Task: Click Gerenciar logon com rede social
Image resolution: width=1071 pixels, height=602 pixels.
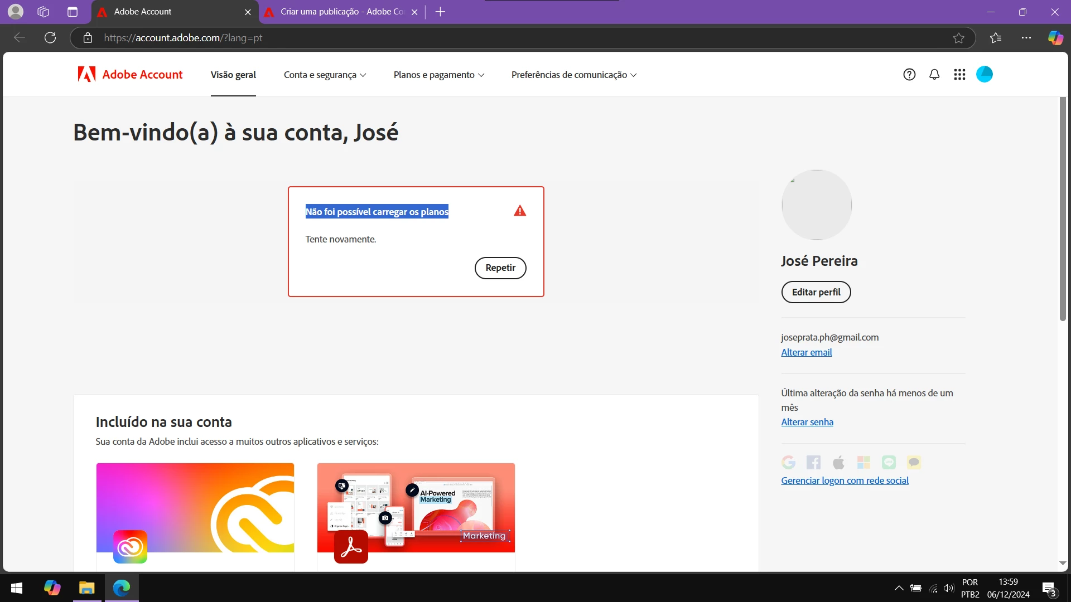Action: click(845, 480)
